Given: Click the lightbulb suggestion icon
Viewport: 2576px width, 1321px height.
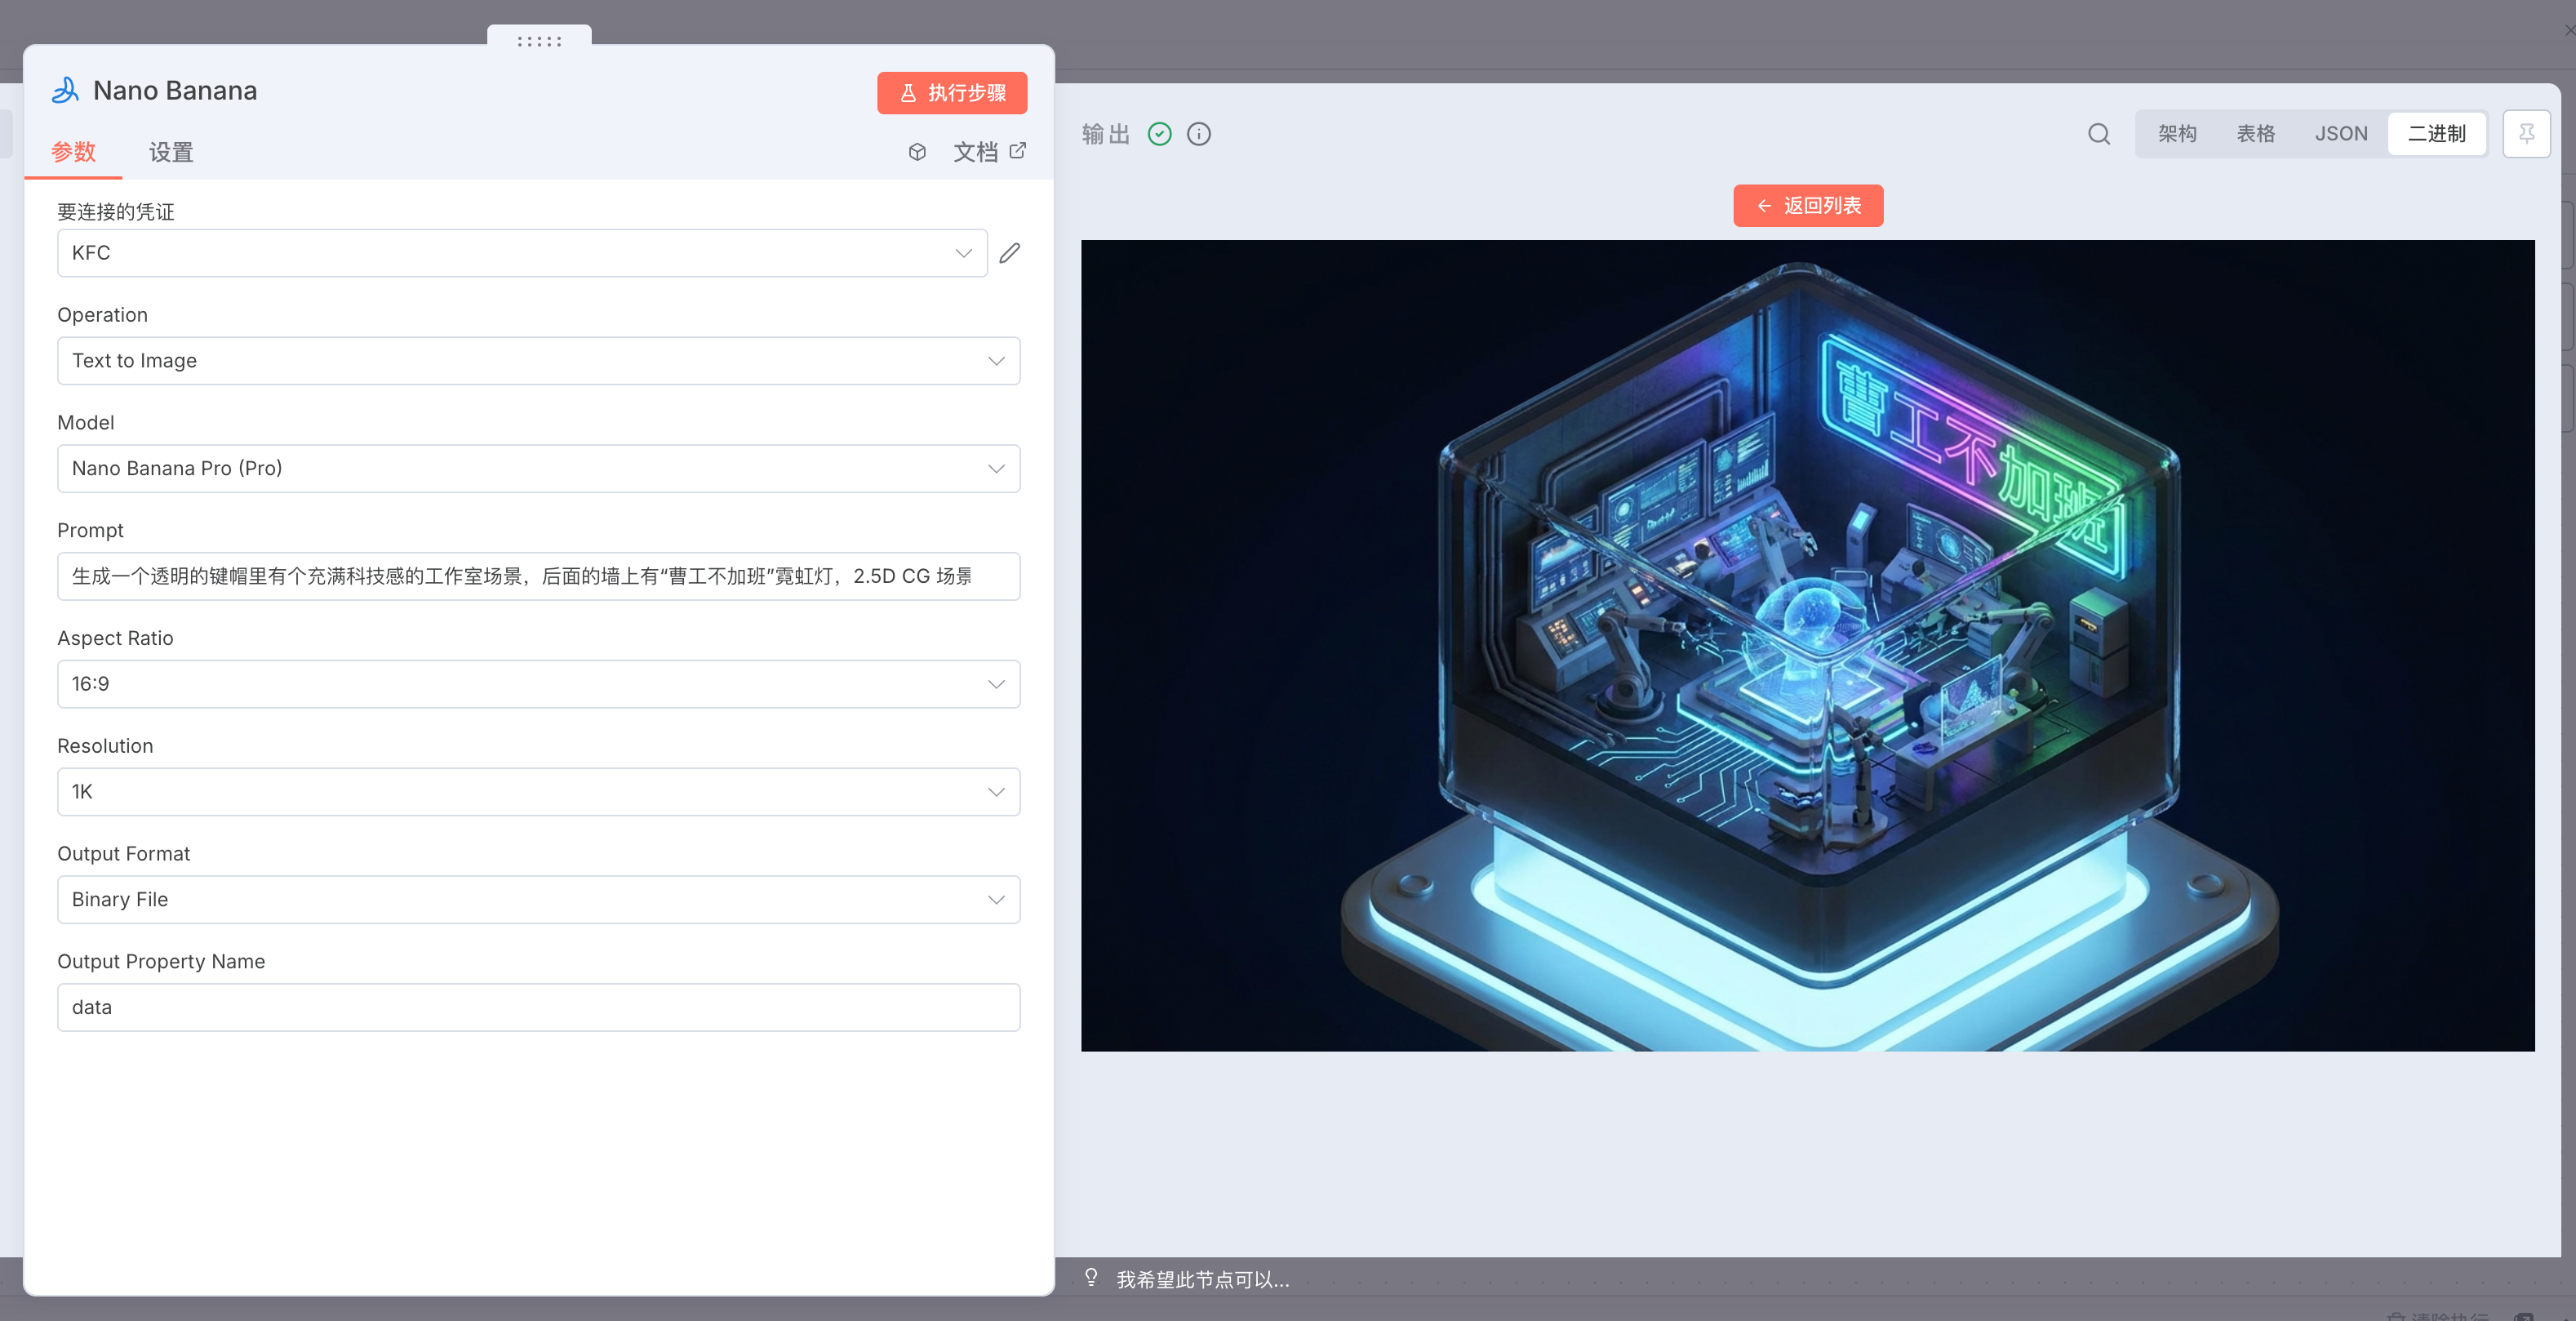Looking at the screenshot, I should 1091,1278.
